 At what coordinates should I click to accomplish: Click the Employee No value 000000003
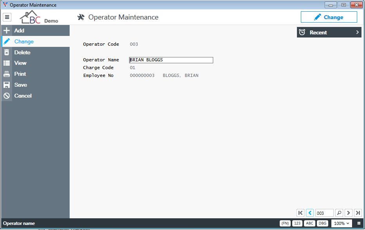pos(142,75)
